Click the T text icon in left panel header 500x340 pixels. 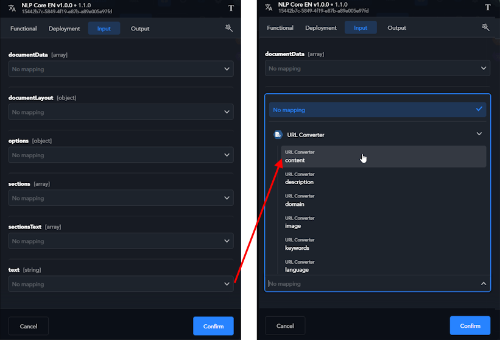231,8
